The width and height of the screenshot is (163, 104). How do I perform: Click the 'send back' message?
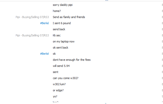tap(59, 29)
